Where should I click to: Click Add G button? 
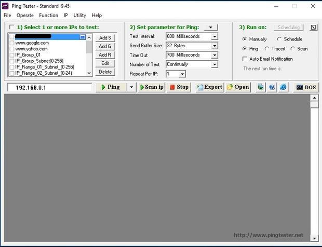pyautogui.click(x=105, y=46)
